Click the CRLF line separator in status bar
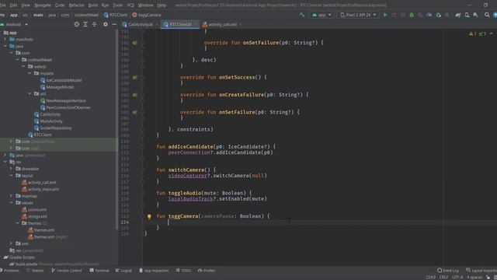Screen dimensions: 497x280 pos(443,278)
